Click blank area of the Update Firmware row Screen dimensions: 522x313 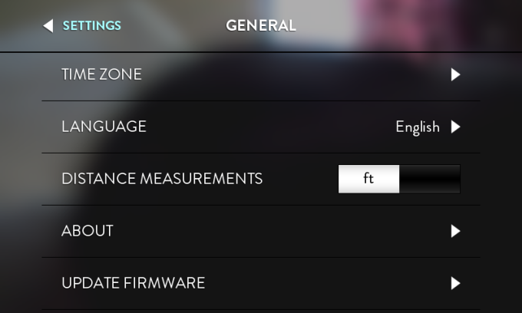pyautogui.click(x=322, y=283)
